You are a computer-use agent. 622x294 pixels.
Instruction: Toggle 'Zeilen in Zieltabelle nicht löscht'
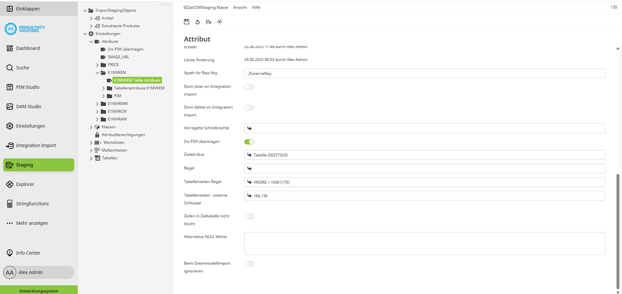click(249, 216)
